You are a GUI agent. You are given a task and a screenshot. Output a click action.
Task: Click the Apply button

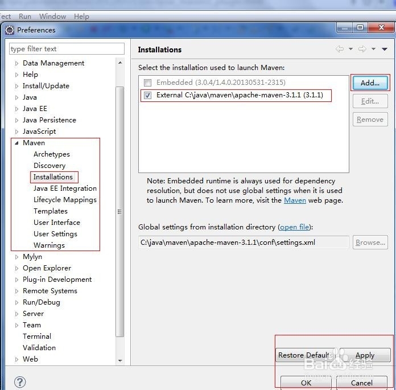pos(365,355)
